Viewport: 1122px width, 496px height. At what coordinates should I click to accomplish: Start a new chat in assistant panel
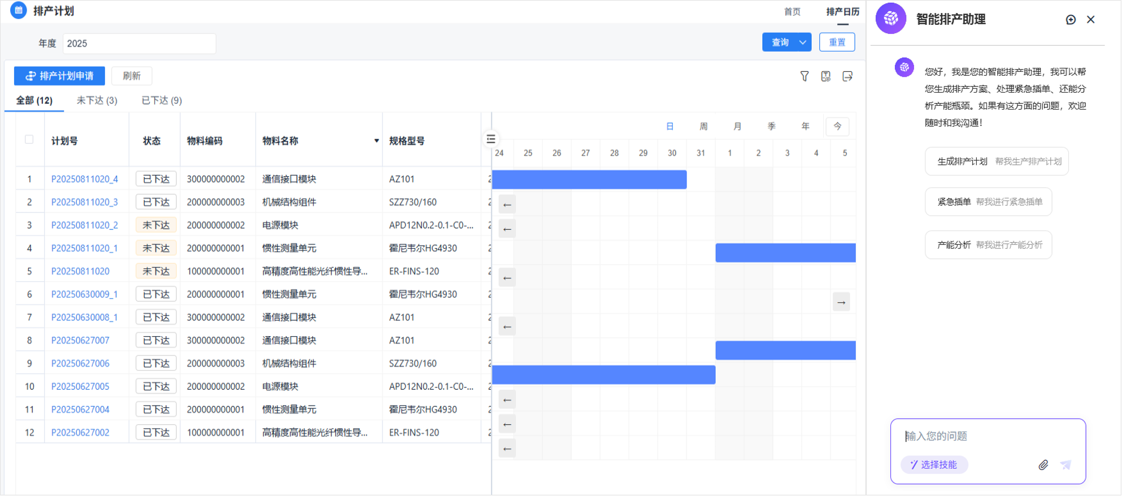pyautogui.click(x=1071, y=20)
